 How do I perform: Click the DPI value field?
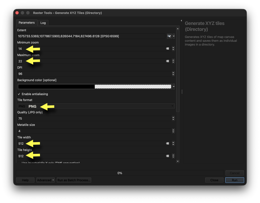[95, 74]
